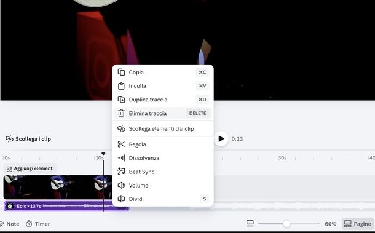This screenshot has height=233, width=375.
Task: Select the Epic 13.7s audio track
Action: (x=66, y=206)
